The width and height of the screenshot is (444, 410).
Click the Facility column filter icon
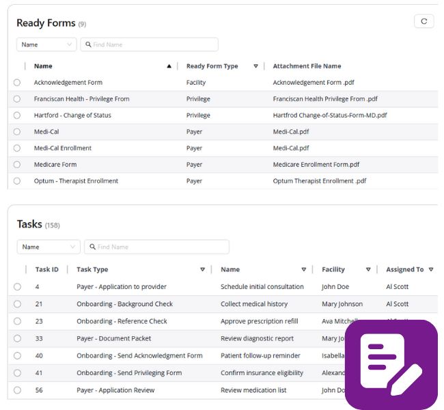point(368,269)
